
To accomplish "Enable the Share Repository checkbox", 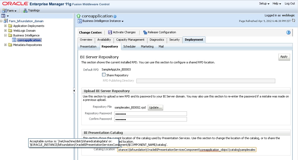I will pos(104,75).
